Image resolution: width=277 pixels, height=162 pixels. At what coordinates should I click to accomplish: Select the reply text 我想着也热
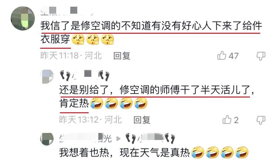[x=84, y=153]
